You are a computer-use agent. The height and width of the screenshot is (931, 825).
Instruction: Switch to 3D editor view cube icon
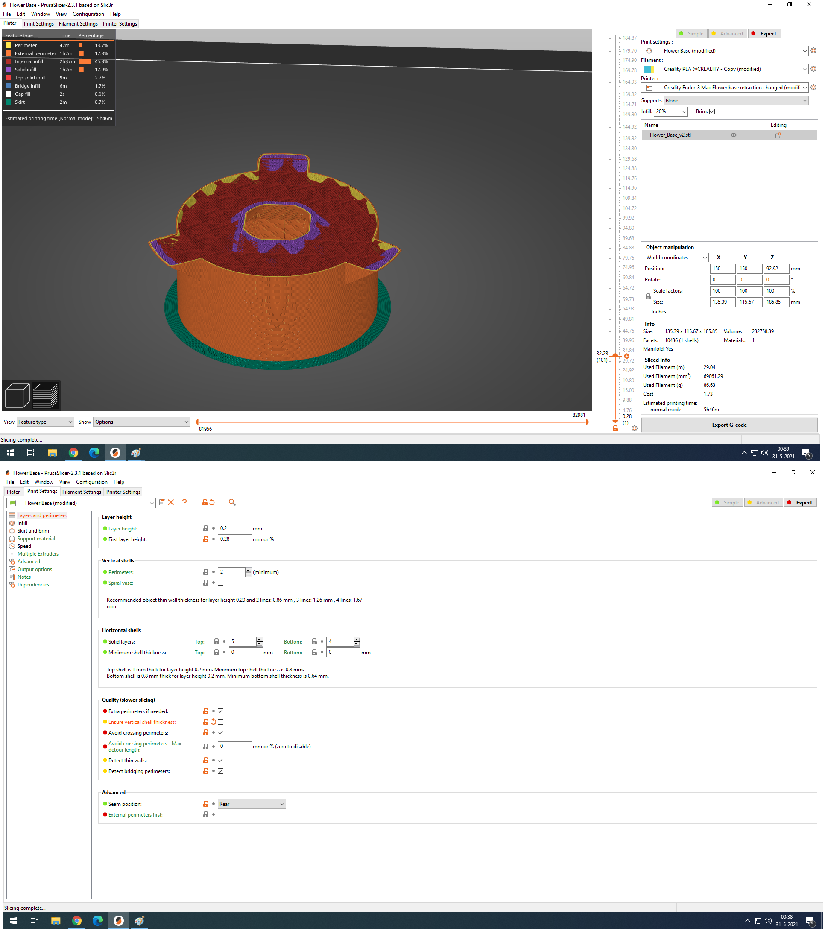pyautogui.click(x=17, y=395)
